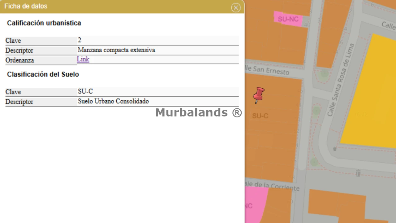The width and height of the screenshot is (396, 223).
Task: Click the Manzana compacta extensiva descriptor value
Action: 116,50
